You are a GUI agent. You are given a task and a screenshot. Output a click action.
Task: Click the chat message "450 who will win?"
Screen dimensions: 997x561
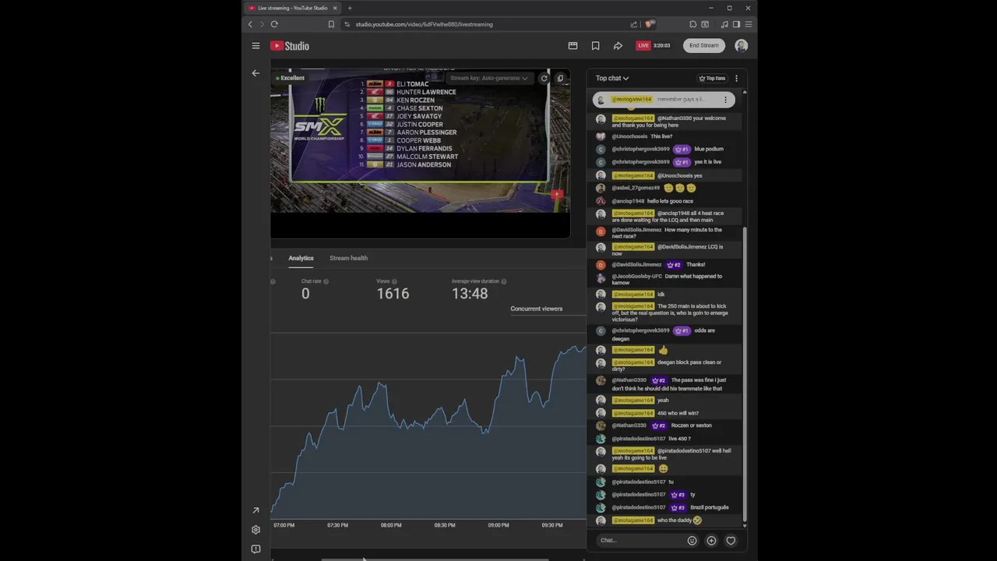pos(678,413)
